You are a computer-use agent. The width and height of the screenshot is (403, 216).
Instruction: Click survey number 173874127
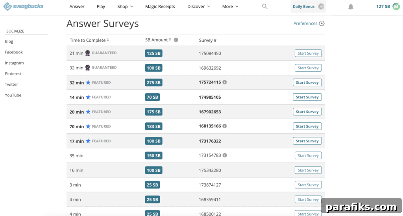click(x=210, y=185)
